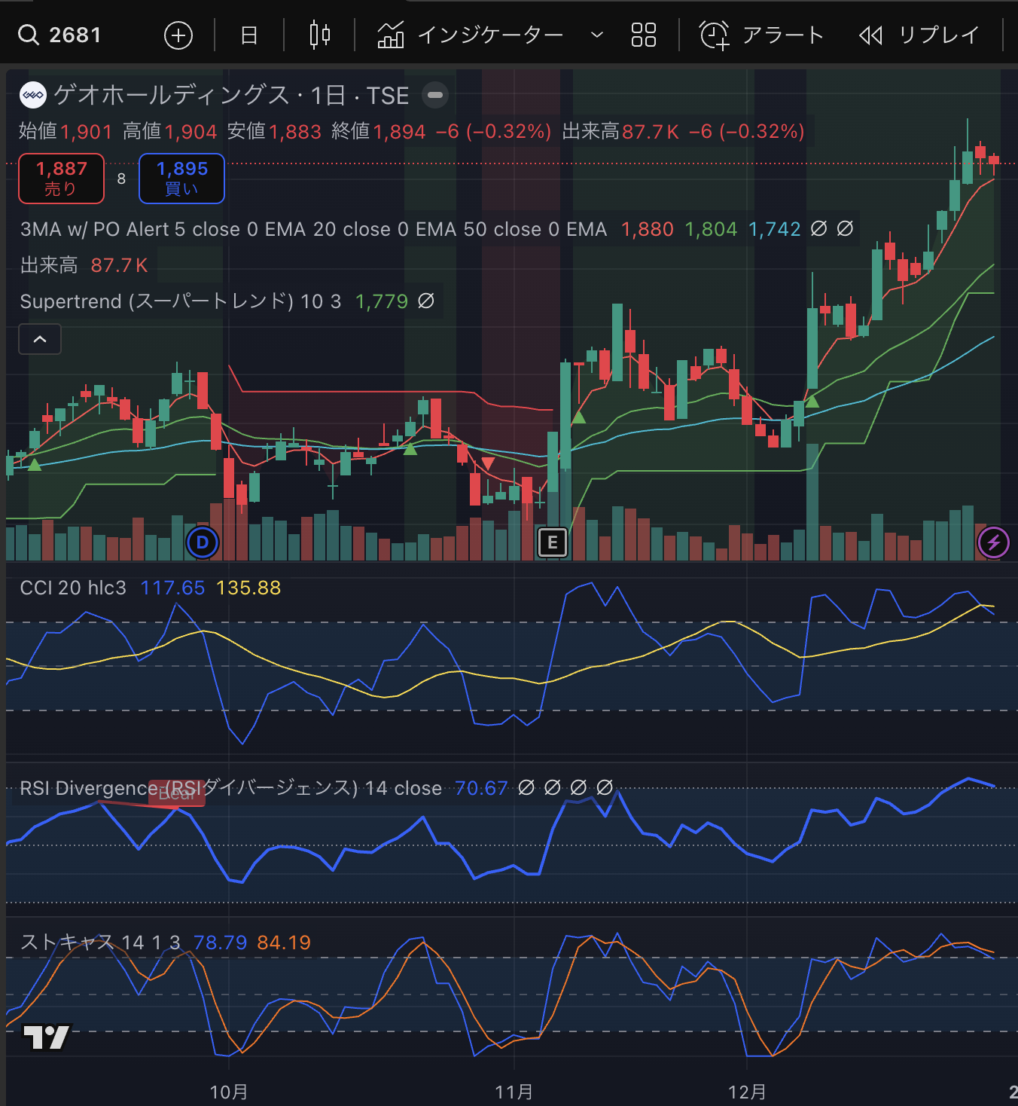Click the symbol search magnifier icon
Screen dimensions: 1018x1106
point(29,35)
